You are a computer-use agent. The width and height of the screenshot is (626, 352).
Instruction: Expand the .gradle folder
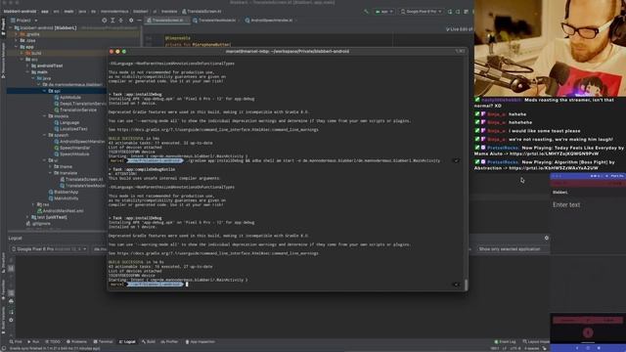16,34
